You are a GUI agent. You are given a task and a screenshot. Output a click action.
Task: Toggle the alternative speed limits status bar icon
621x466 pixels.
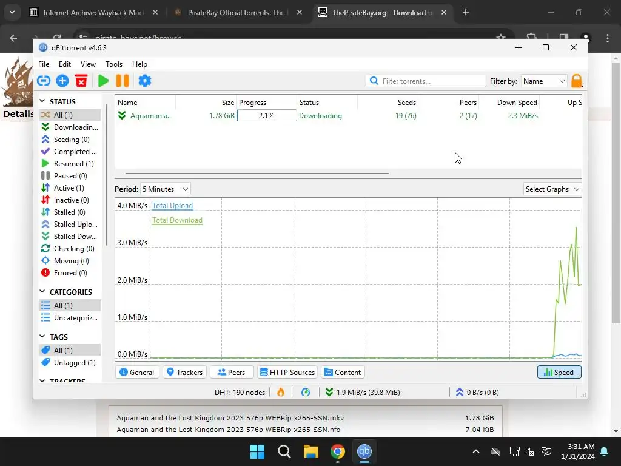(306, 393)
